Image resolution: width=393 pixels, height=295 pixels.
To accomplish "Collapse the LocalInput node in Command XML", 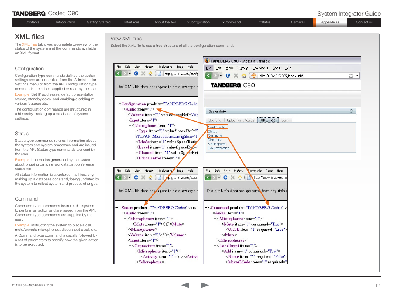I will tap(215, 246).
